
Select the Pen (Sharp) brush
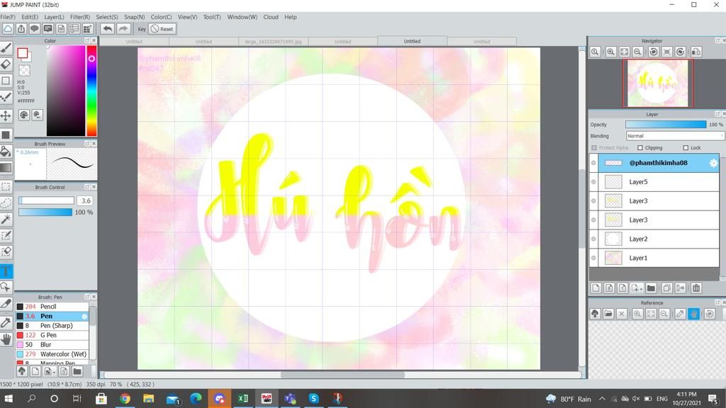52,326
